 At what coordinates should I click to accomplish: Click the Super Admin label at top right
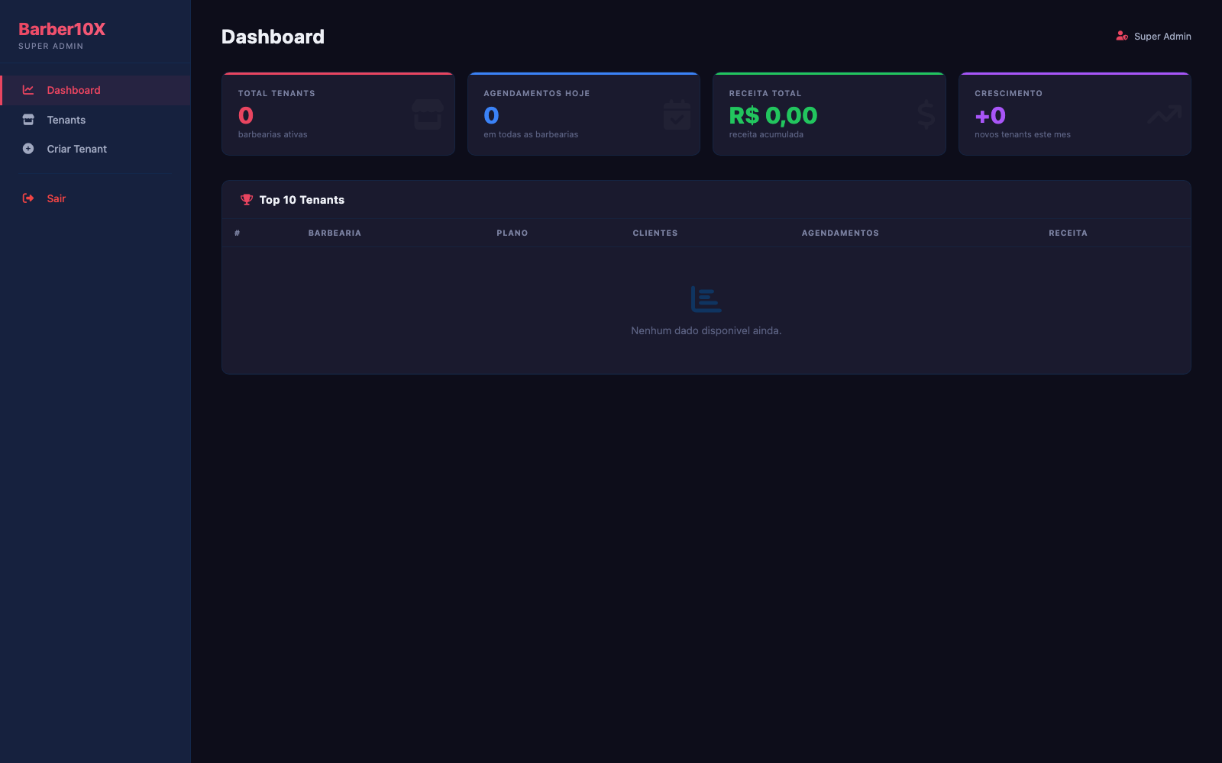click(1162, 36)
